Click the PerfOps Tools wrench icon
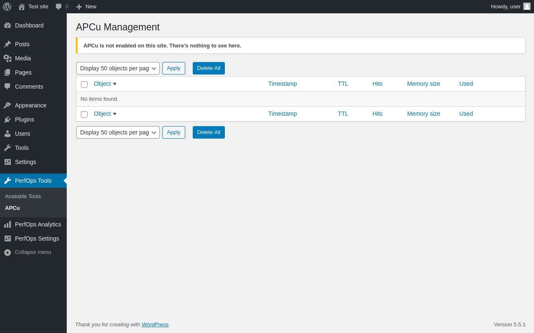Image resolution: width=534 pixels, height=333 pixels. (8, 181)
